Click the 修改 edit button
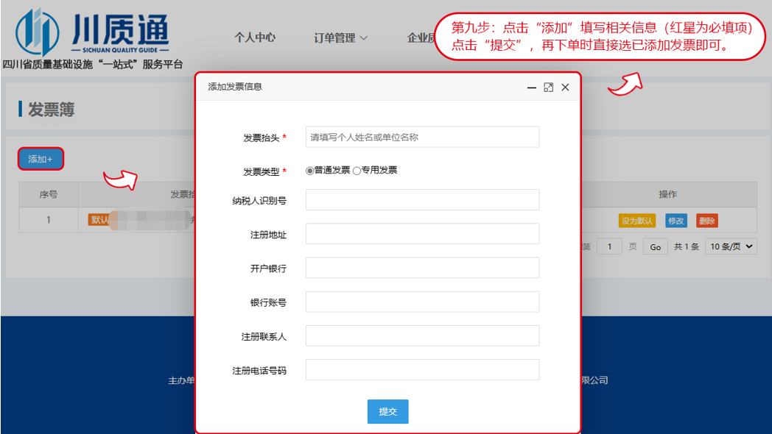The width and height of the screenshot is (772, 434). (x=675, y=221)
